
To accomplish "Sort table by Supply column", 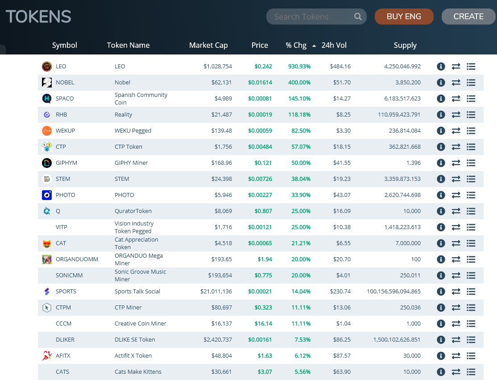I will (405, 46).
